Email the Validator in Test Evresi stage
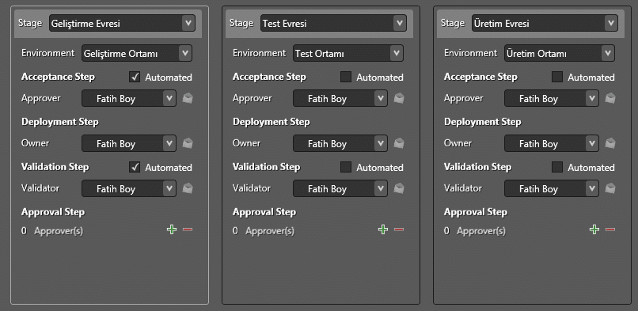Image resolution: width=638 pixels, height=311 pixels. (x=399, y=188)
